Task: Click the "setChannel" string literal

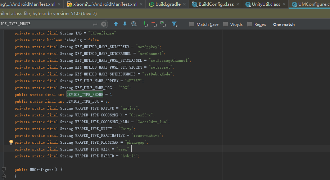Action: click(x=152, y=54)
